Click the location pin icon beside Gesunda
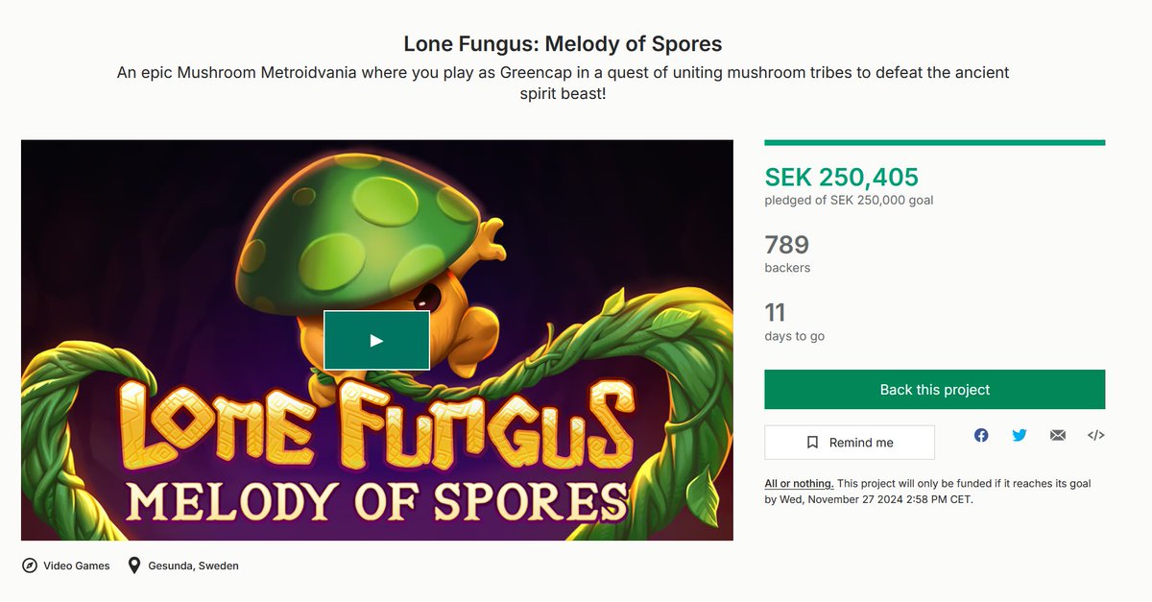The height and width of the screenshot is (602, 1152). tap(133, 566)
